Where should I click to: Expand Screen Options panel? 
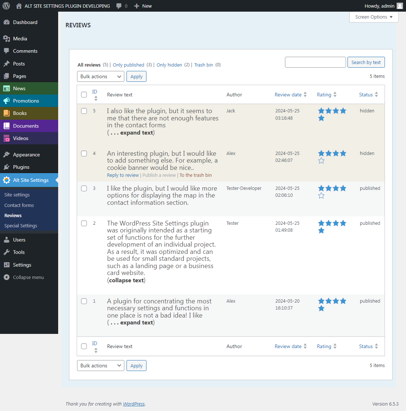click(374, 17)
